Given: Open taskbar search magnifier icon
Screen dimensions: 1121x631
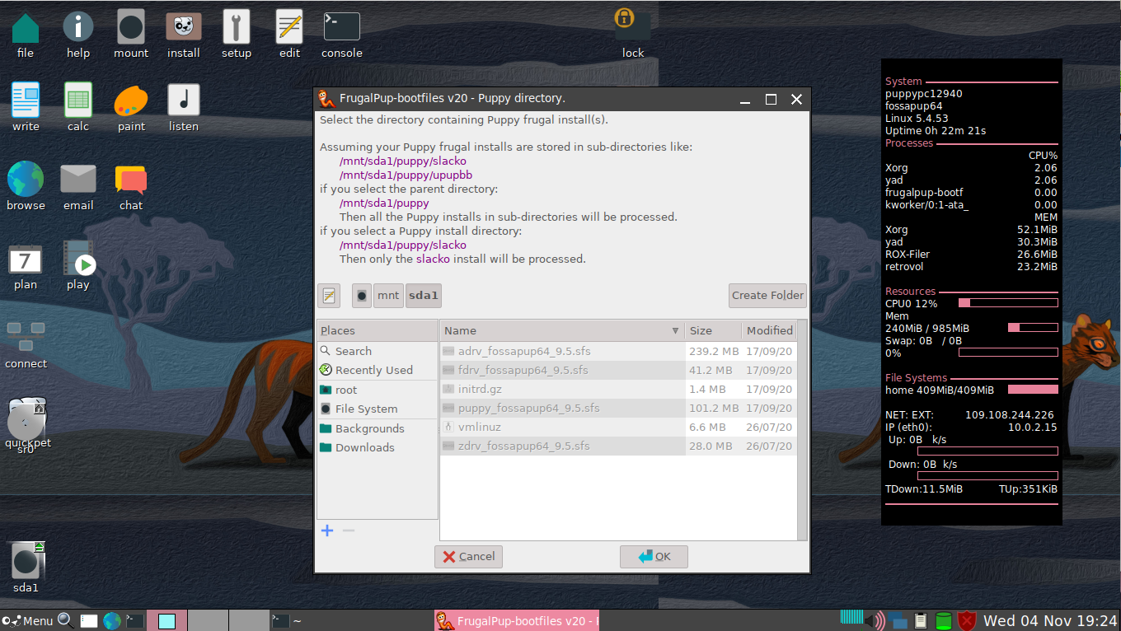Looking at the screenshot, I should [x=65, y=621].
